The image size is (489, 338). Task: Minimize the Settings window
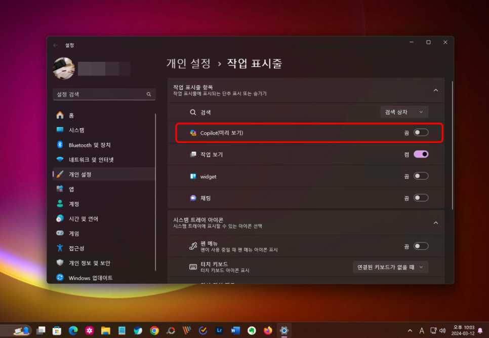point(412,42)
